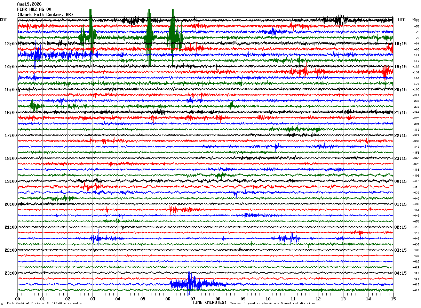Click the FCAR HHZ AG 00 station header
The image size is (421, 308).
pyautogui.click(x=34, y=9)
